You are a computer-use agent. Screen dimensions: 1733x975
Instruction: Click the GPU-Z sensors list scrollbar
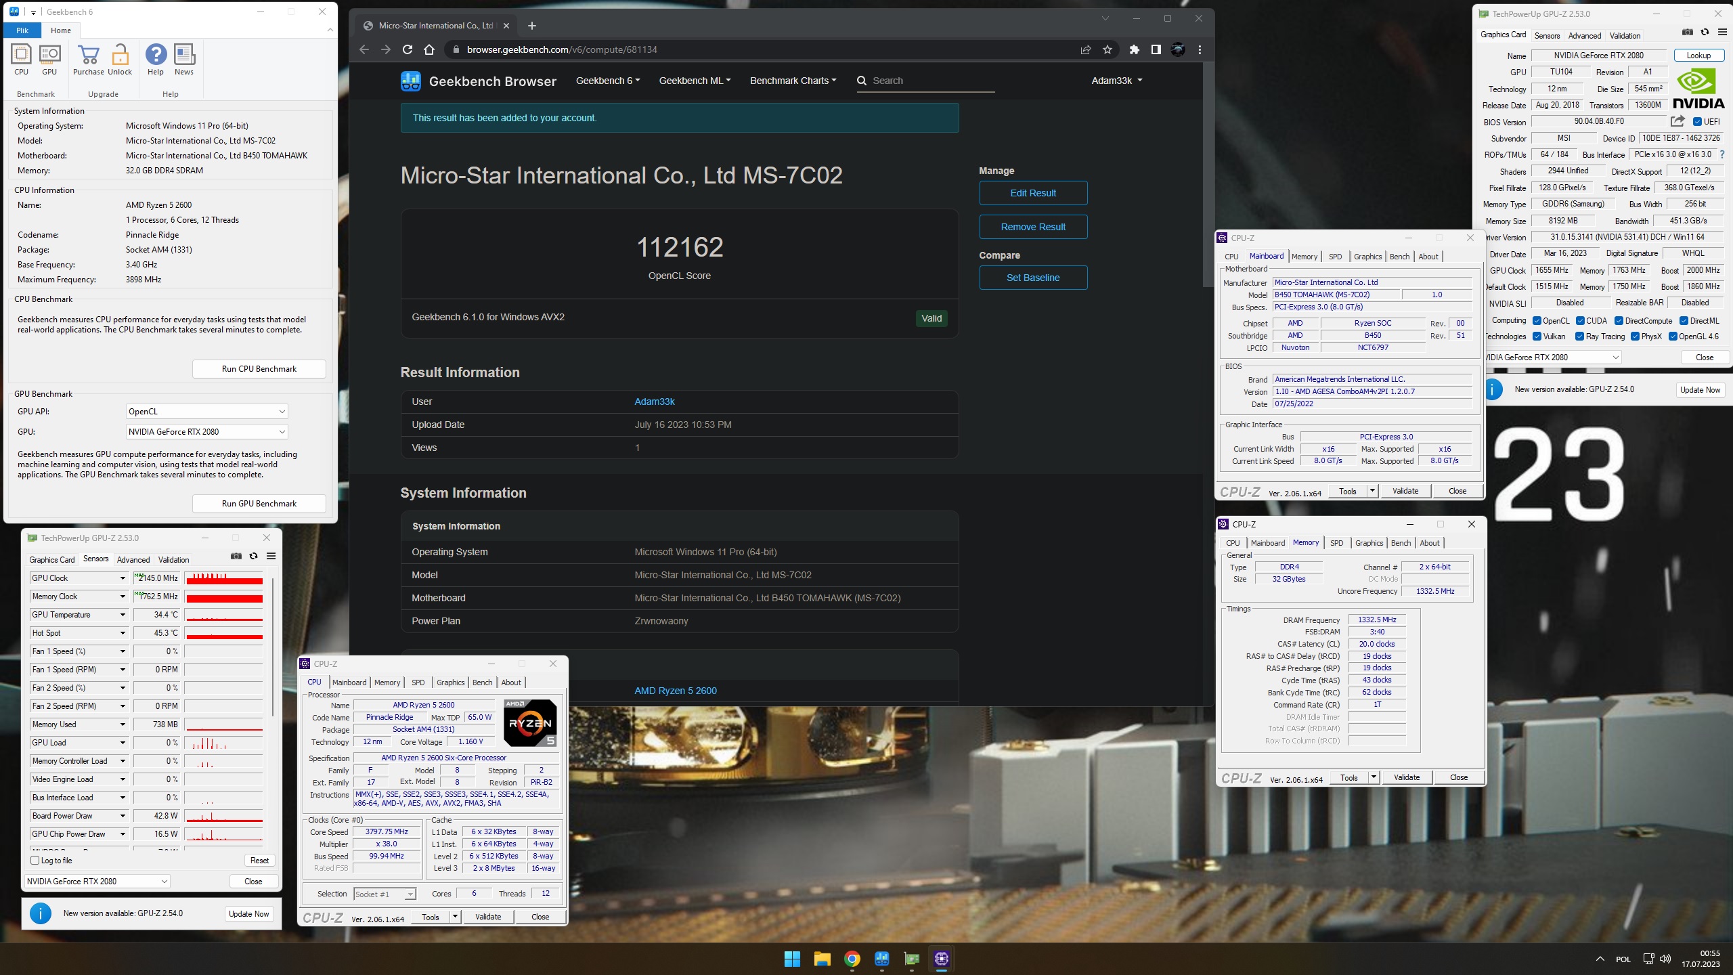point(272,647)
